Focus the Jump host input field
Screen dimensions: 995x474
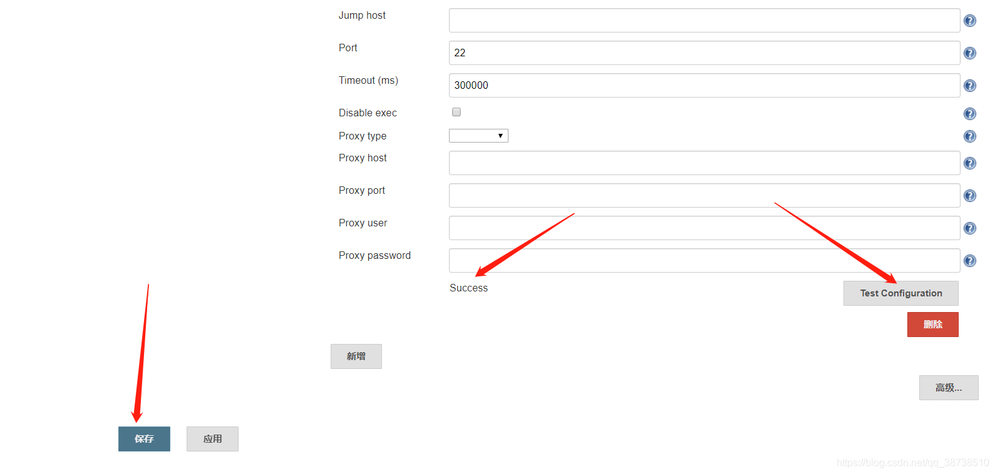704,21
